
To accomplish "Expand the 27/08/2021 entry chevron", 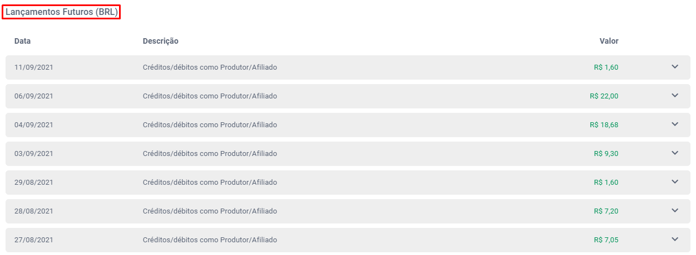I will tap(674, 240).
